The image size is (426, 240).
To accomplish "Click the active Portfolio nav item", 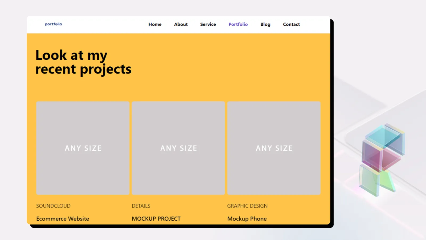I will (238, 24).
